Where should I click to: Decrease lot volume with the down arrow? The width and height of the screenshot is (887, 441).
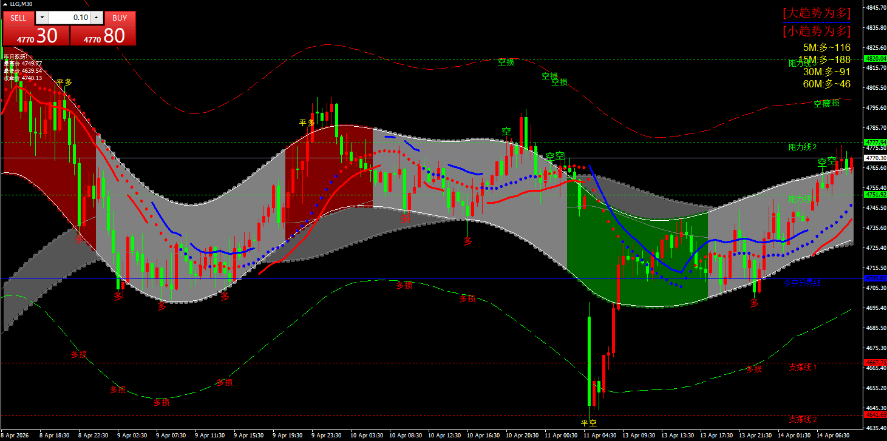(x=42, y=18)
